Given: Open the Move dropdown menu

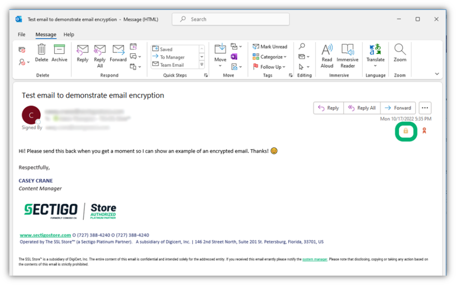Looking at the screenshot, I should tap(220, 55).
